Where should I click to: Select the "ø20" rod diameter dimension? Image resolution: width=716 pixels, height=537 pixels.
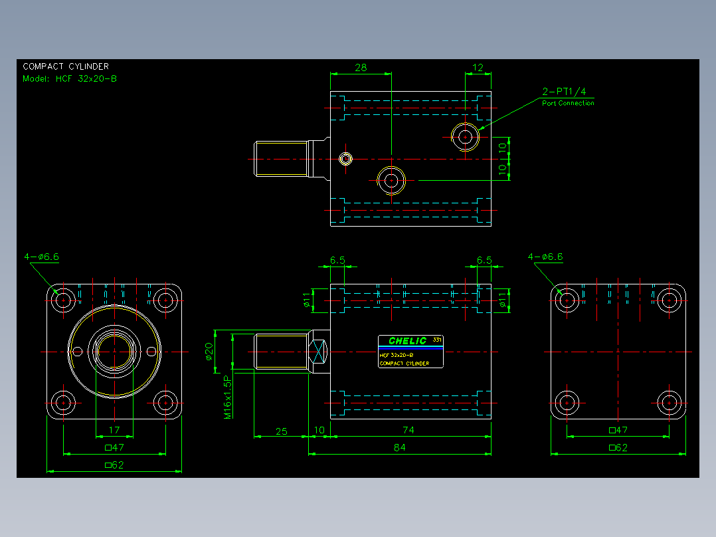click(209, 352)
